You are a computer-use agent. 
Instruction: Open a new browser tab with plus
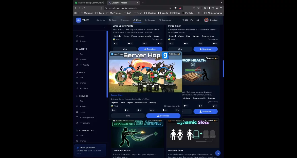click(x=143, y=3)
